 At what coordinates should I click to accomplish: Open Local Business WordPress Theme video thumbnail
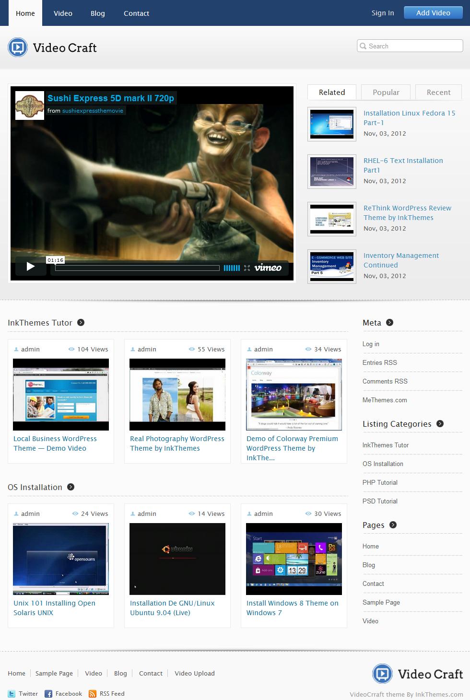(61, 395)
